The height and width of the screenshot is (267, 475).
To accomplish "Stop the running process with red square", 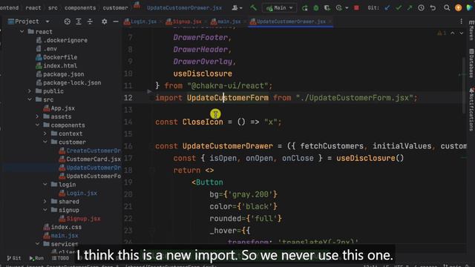I will 356,8.
